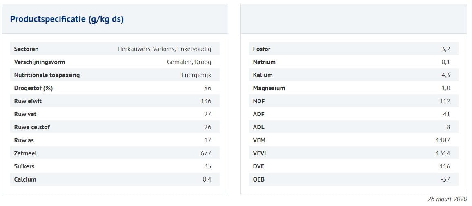
Task: Click the Calcium row label
Action: (x=25, y=179)
